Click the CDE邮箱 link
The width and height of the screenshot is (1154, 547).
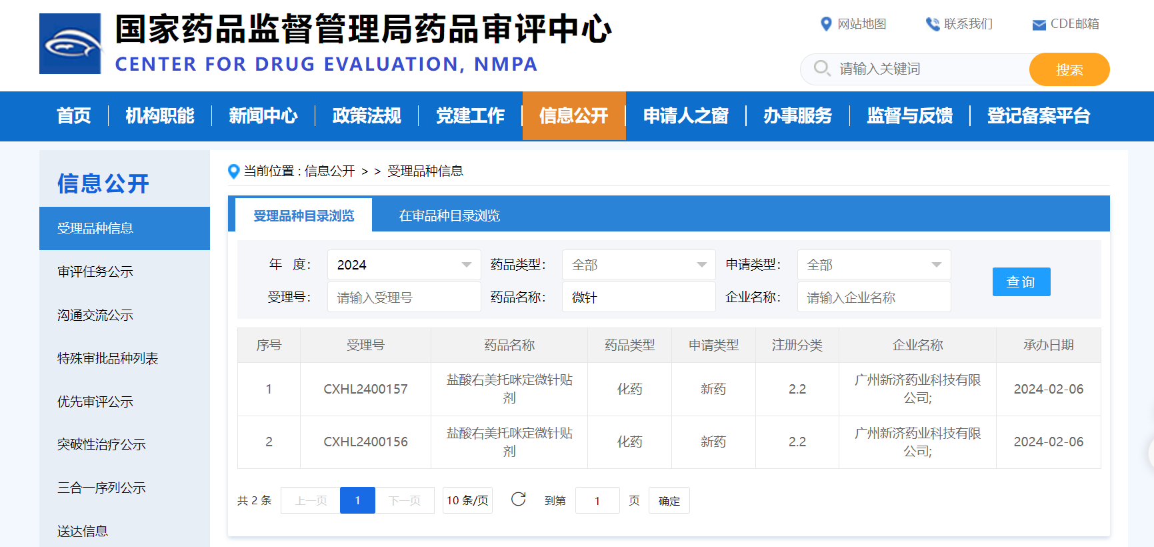click(x=1075, y=24)
